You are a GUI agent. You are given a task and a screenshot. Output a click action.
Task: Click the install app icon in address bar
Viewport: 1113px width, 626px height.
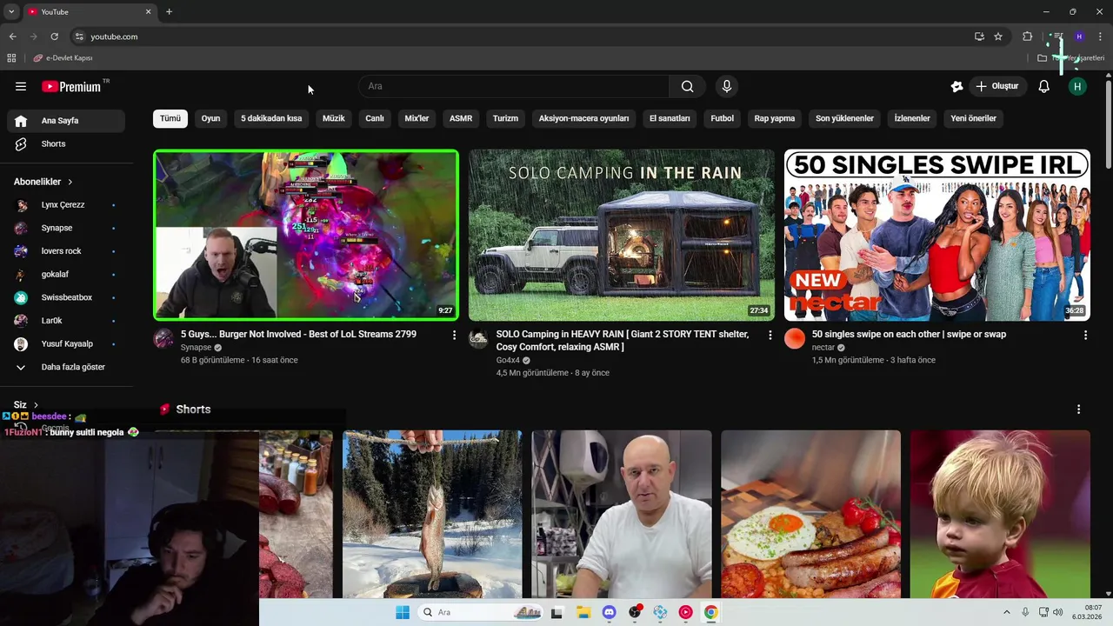[x=979, y=37]
